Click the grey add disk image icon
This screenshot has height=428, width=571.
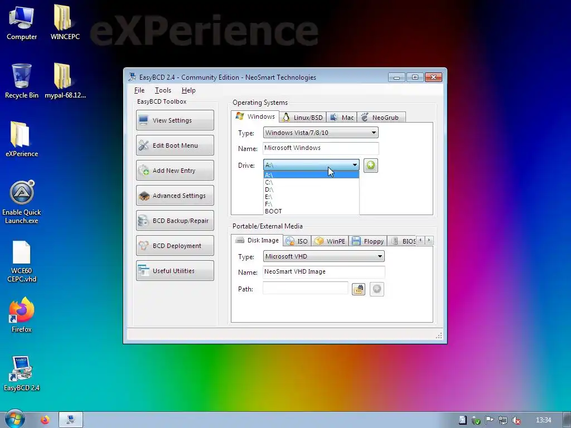(377, 289)
